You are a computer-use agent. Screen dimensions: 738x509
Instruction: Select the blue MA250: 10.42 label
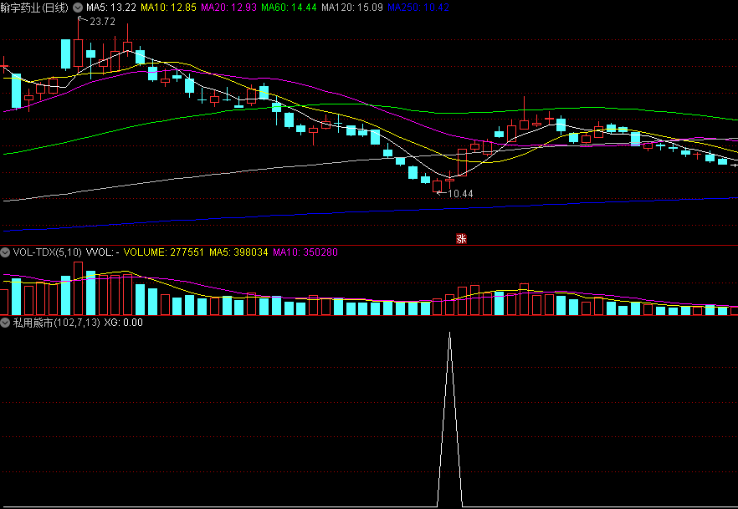(x=418, y=8)
